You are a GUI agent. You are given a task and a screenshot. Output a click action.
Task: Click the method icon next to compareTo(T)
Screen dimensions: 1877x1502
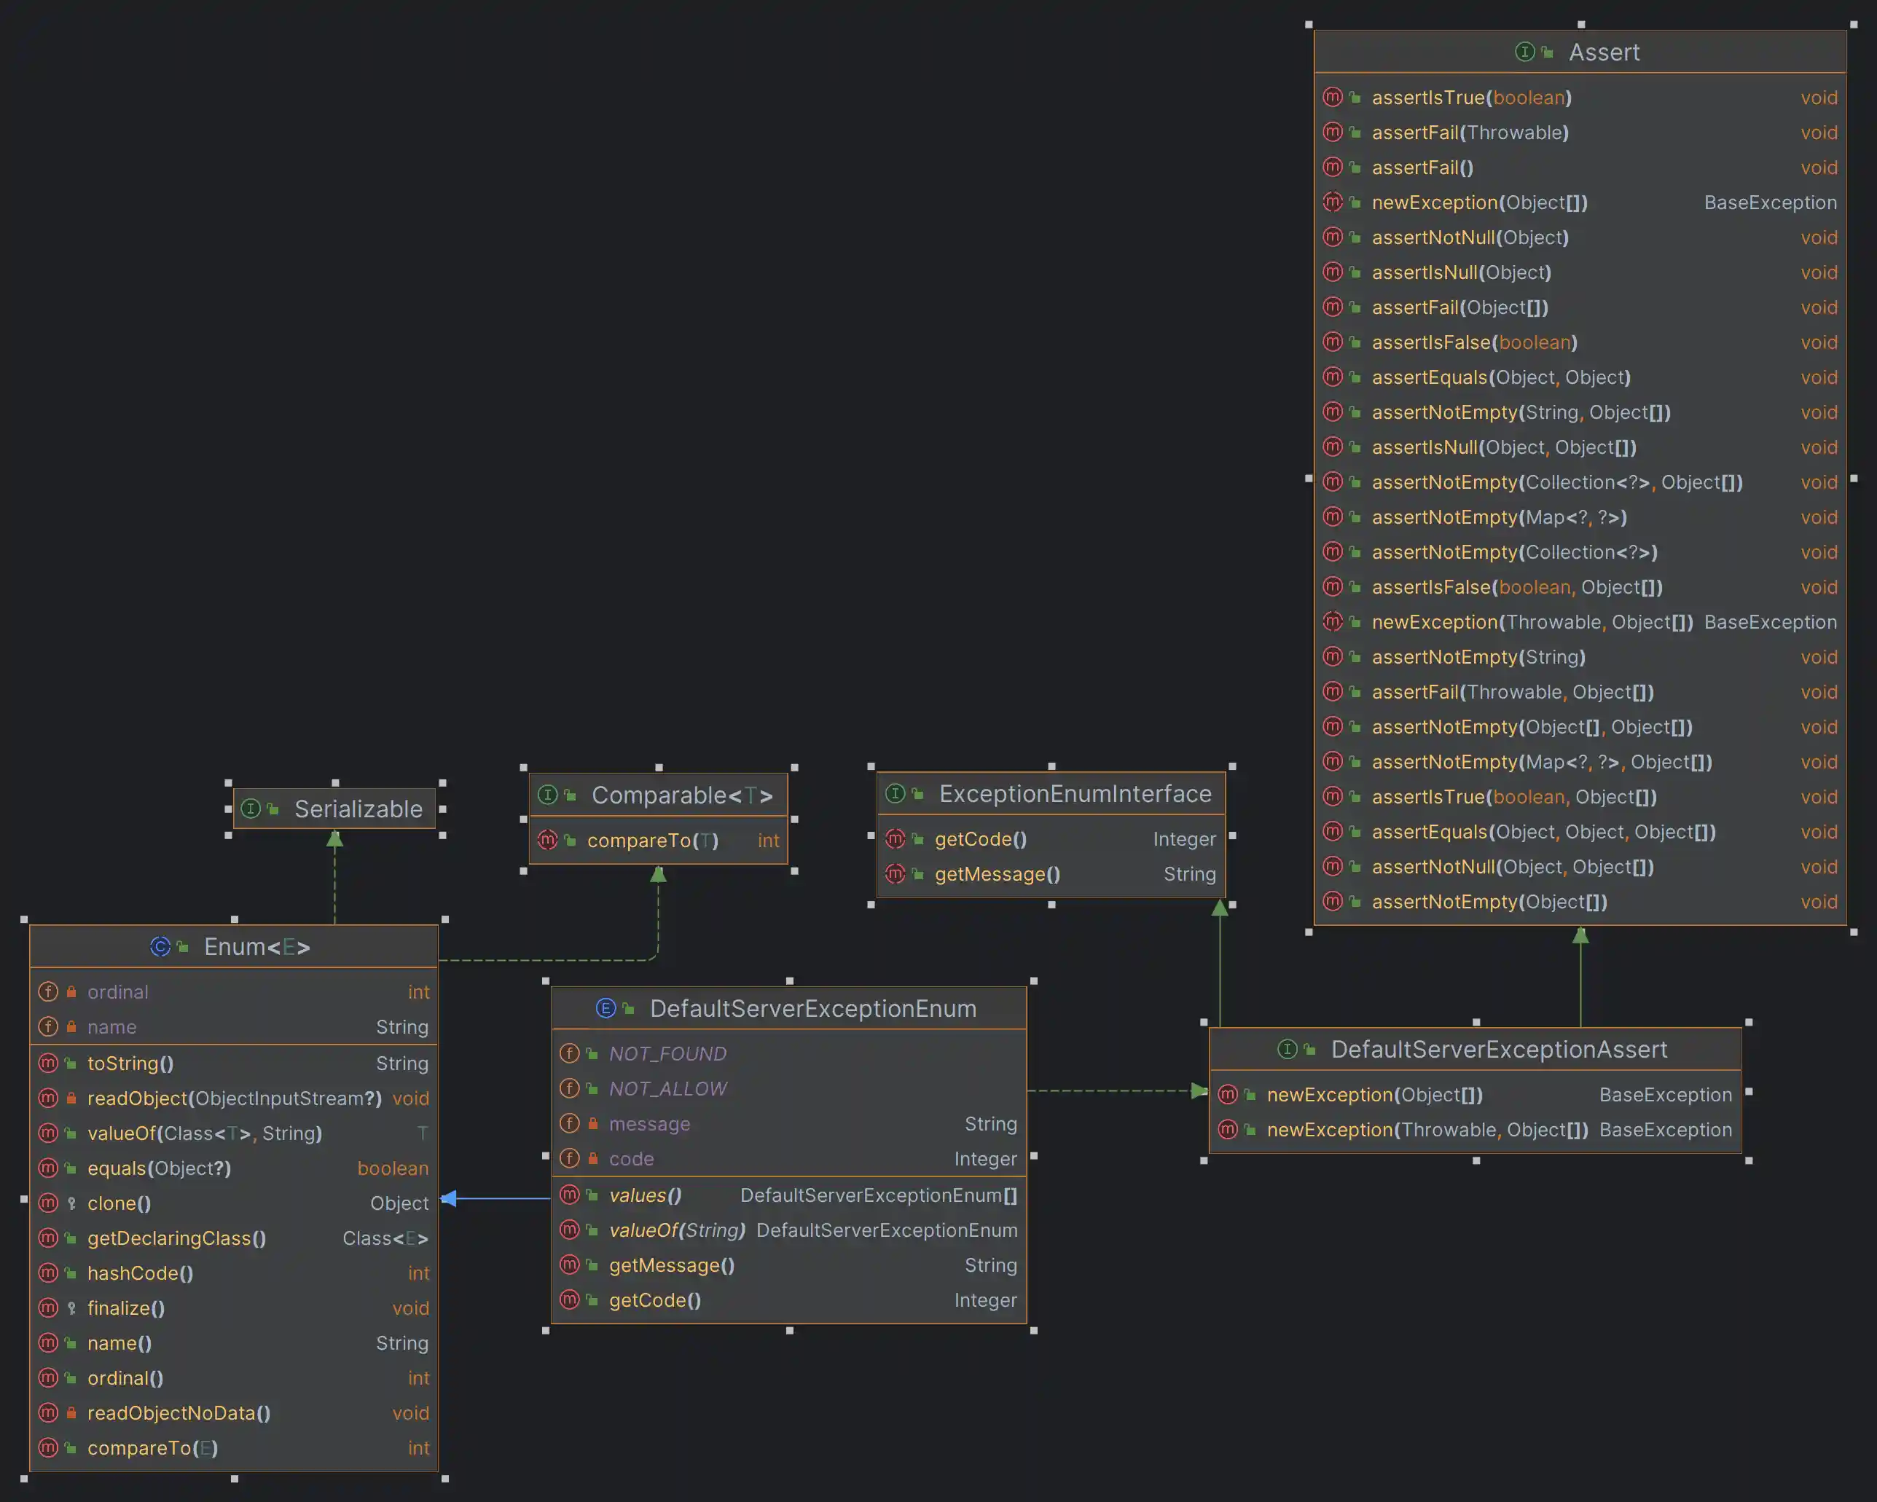pos(548,841)
